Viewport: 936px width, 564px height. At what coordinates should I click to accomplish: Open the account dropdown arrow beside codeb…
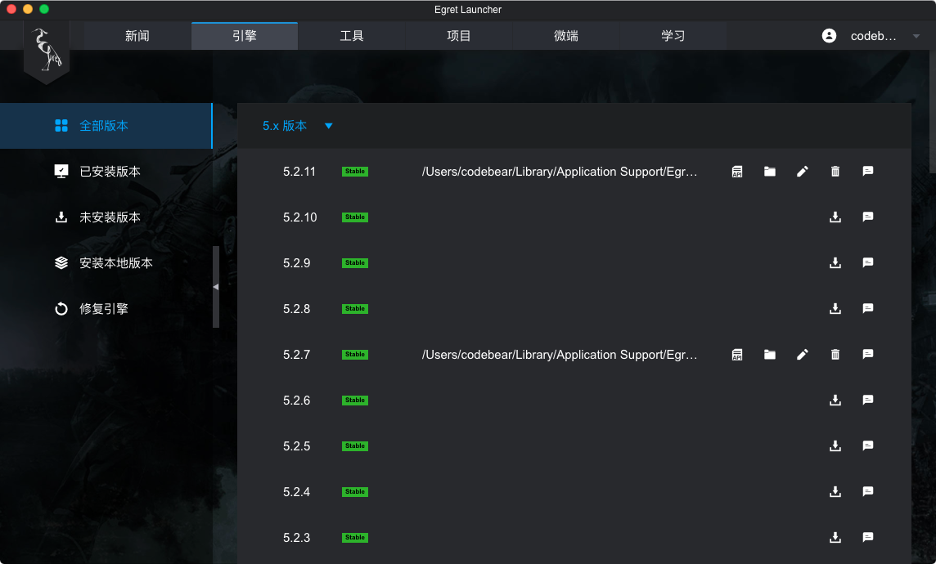tap(916, 36)
